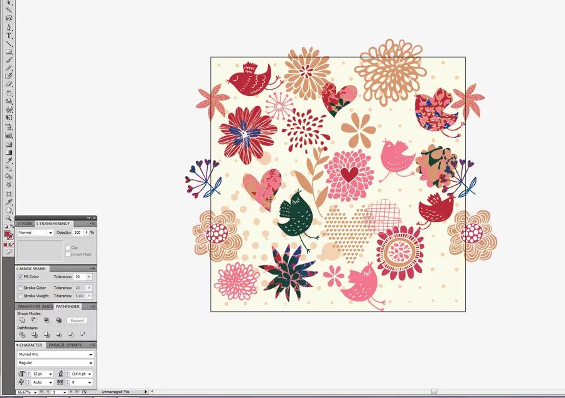Switch to the Align tab
Image resolution: width=565 pixels, height=398 pixels.
click(47, 306)
